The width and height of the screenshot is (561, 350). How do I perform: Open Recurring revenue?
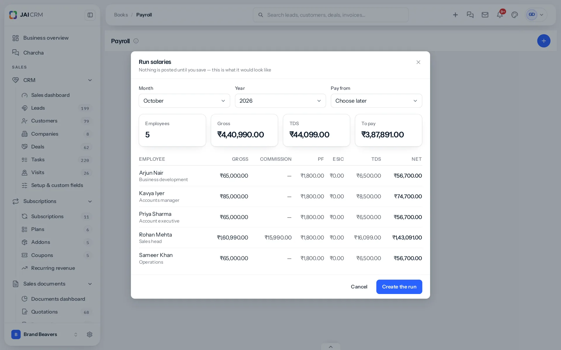57,268
